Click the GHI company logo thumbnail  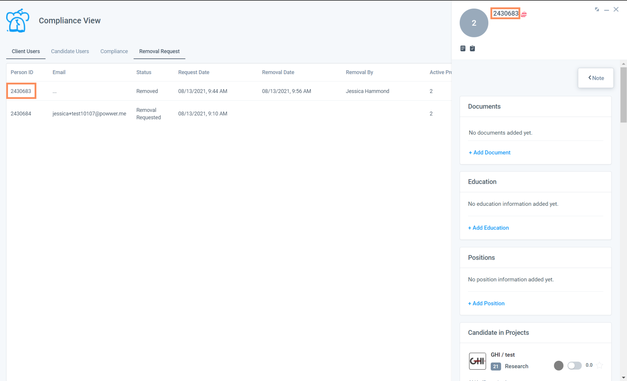(x=477, y=361)
